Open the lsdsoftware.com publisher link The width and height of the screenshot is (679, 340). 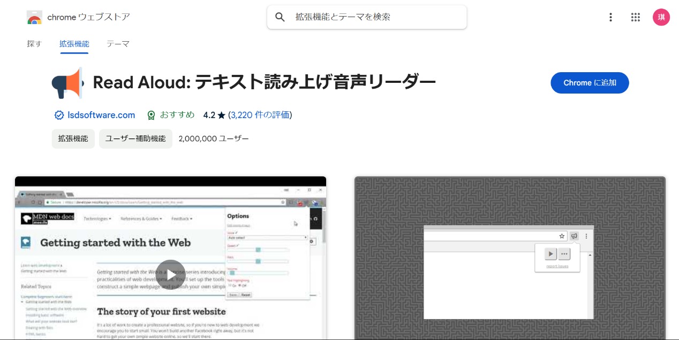101,115
